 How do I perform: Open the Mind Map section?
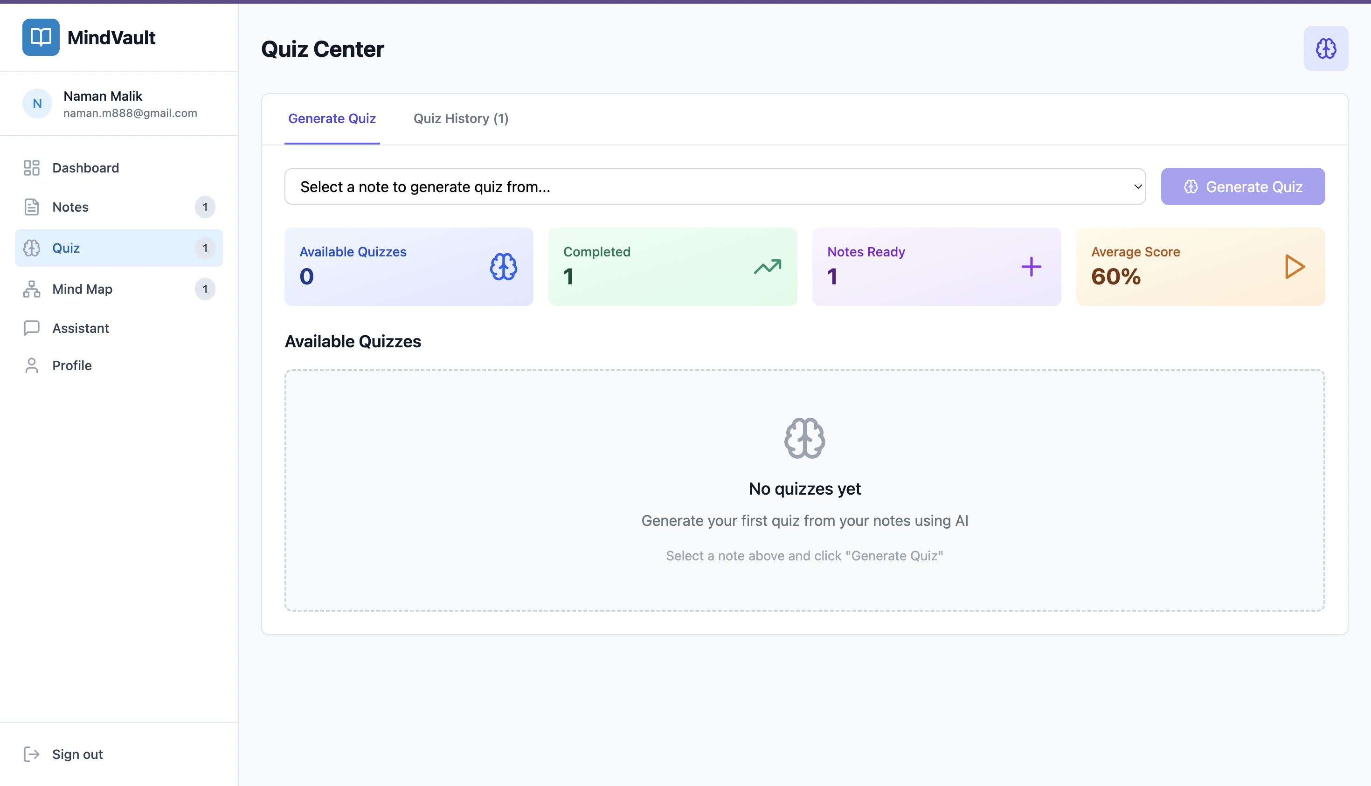click(x=82, y=290)
